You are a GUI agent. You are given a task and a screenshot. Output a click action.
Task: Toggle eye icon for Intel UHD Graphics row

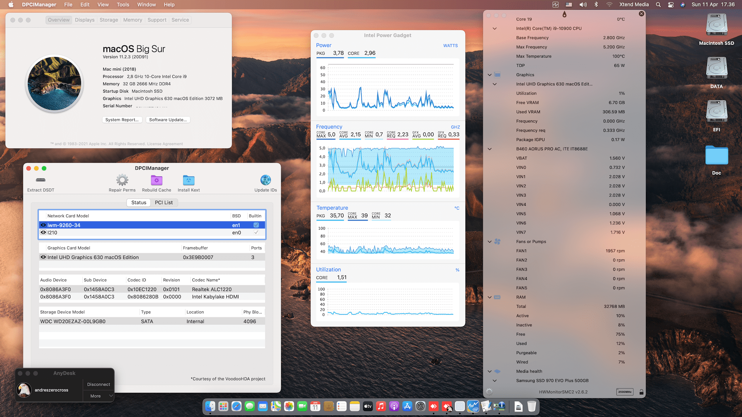pos(43,257)
